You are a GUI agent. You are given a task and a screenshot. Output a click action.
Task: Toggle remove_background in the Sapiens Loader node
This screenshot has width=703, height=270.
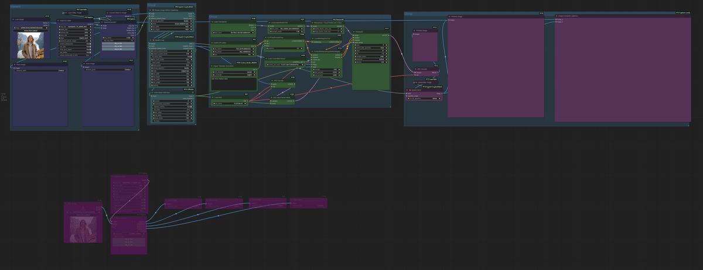[x=74, y=44]
